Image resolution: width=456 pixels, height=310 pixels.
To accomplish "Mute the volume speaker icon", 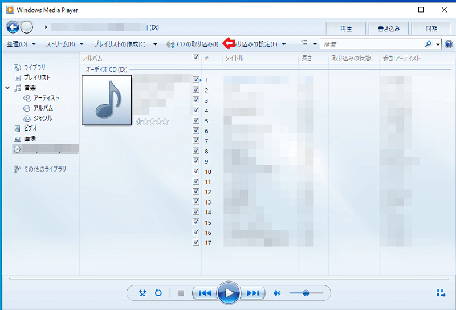I will [277, 293].
